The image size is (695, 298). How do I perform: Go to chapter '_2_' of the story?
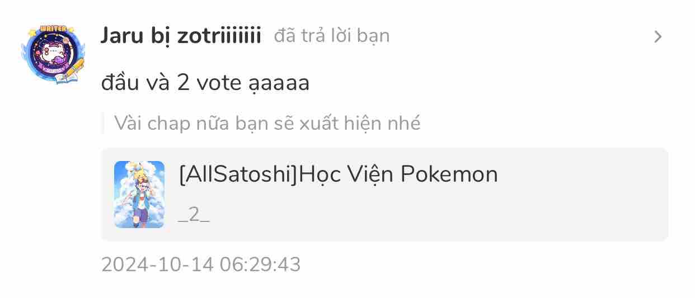[x=194, y=215]
